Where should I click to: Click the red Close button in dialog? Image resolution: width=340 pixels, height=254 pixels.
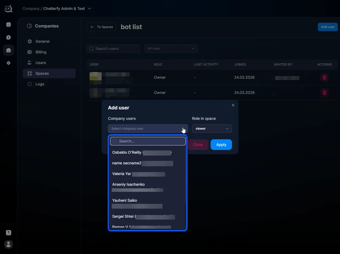198,145
